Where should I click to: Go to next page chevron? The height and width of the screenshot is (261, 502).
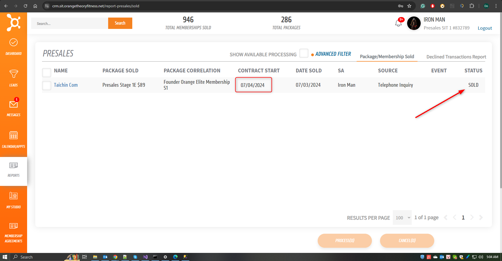pos(472,217)
